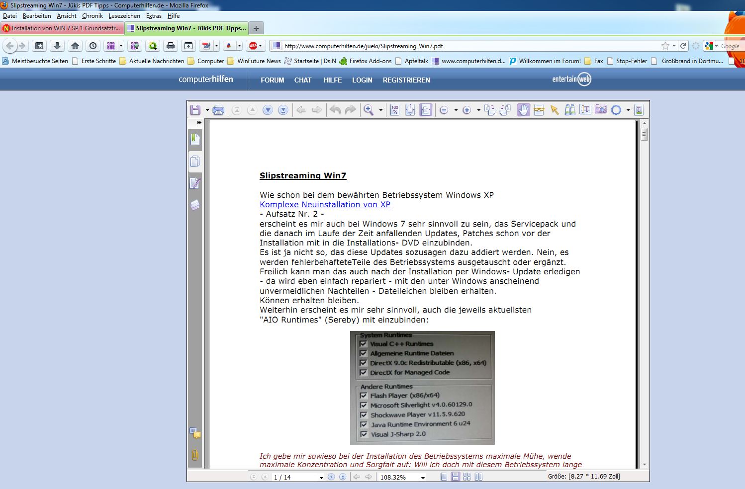Select the magnifier zoom tool in the PDF toolbar
Viewport: 745px width, 489px height.
click(x=369, y=110)
